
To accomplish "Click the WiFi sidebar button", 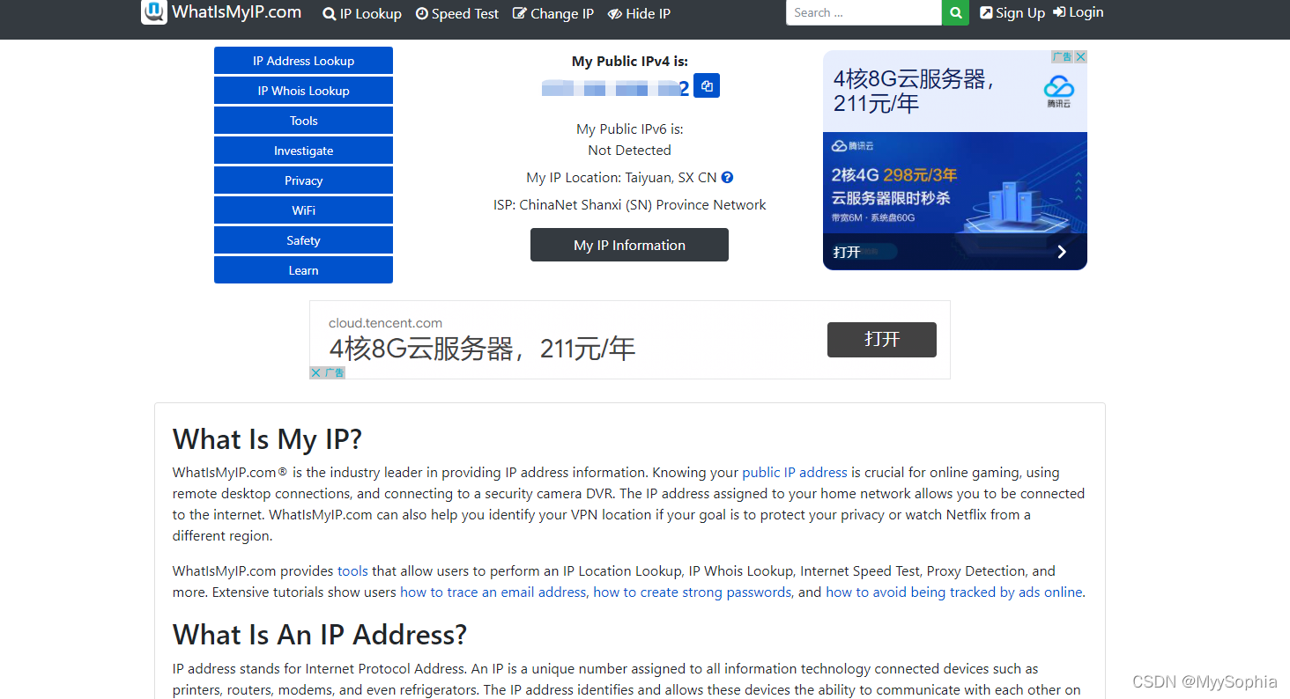I will pos(303,210).
